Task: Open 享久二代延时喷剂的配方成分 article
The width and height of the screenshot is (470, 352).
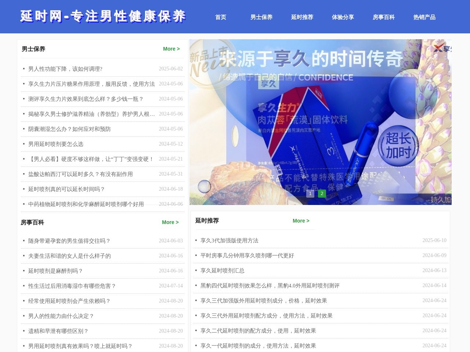Action: click(258, 331)
